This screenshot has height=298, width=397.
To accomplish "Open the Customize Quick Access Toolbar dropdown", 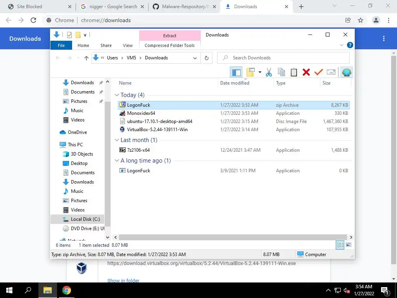I will pos(85,35).
